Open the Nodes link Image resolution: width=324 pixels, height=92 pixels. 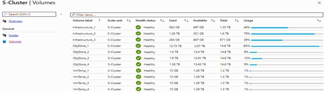click(x=13, y=35)
